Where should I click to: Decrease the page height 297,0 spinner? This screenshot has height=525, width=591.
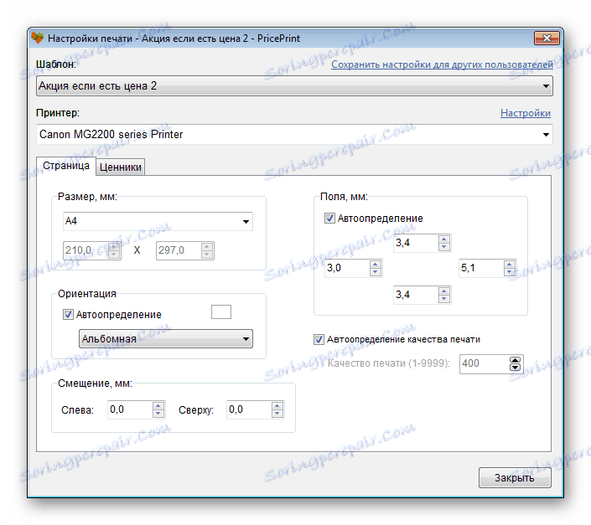pyautogui.click(x=207, y=255)
